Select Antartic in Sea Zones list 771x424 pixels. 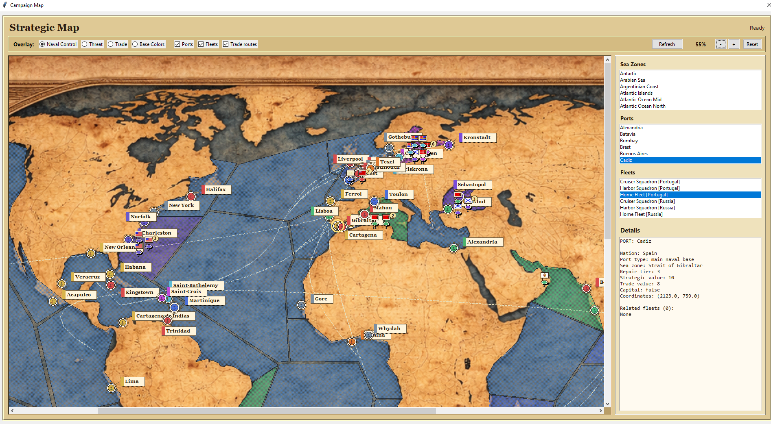[x=690, y=74]
